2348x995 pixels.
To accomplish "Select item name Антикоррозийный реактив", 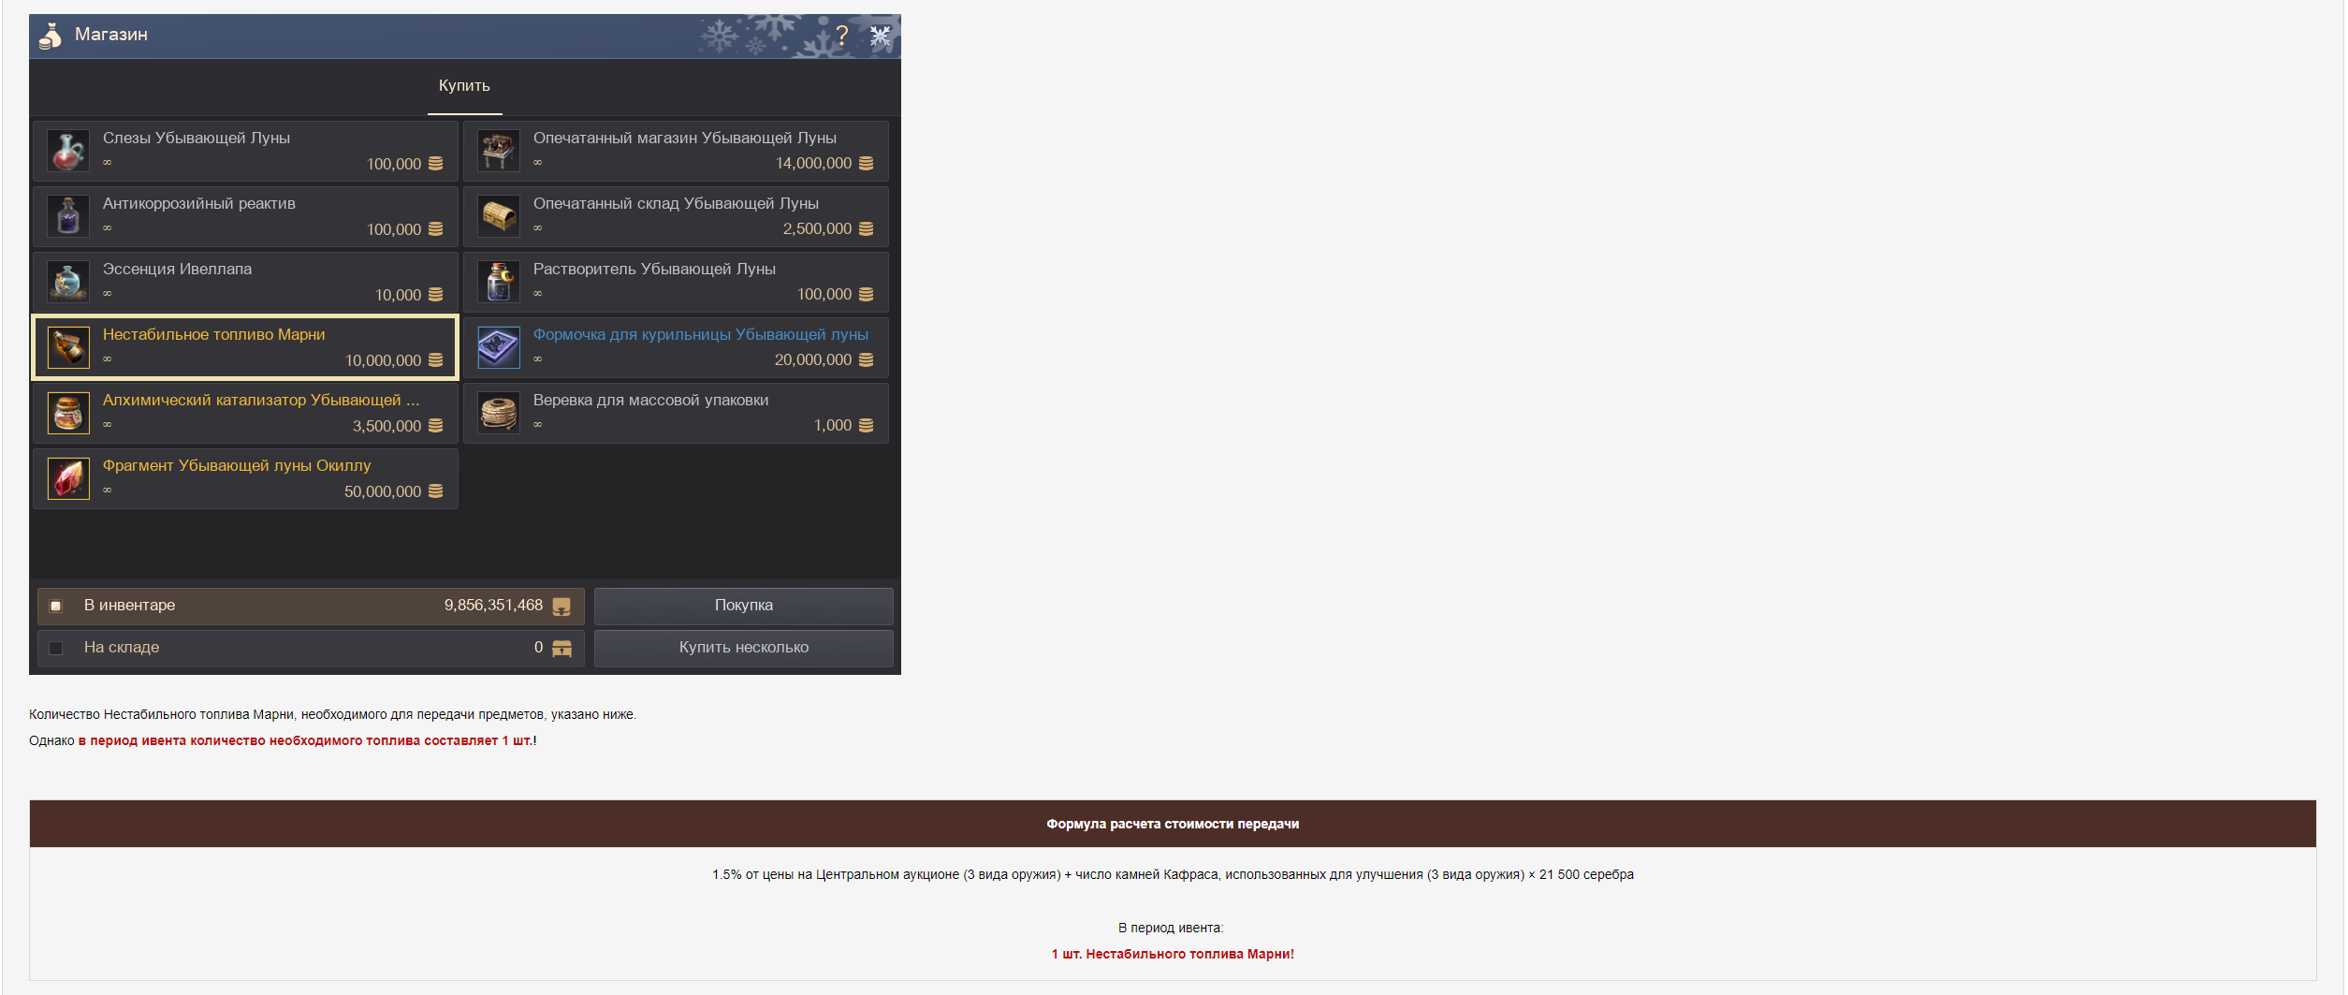I will pos(199,204).
